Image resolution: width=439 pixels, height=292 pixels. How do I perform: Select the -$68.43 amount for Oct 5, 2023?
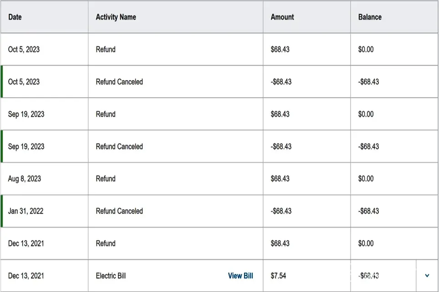281,82
